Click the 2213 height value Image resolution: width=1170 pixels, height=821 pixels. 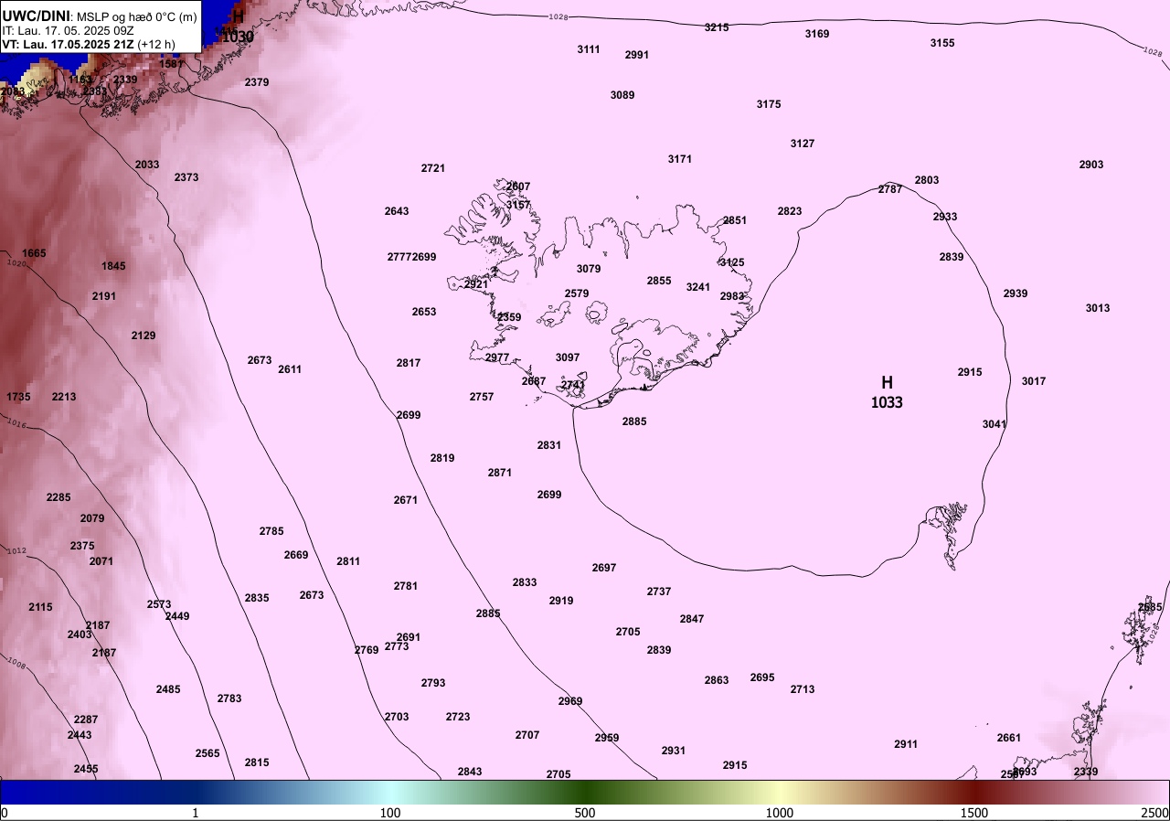tap(64, 397)
